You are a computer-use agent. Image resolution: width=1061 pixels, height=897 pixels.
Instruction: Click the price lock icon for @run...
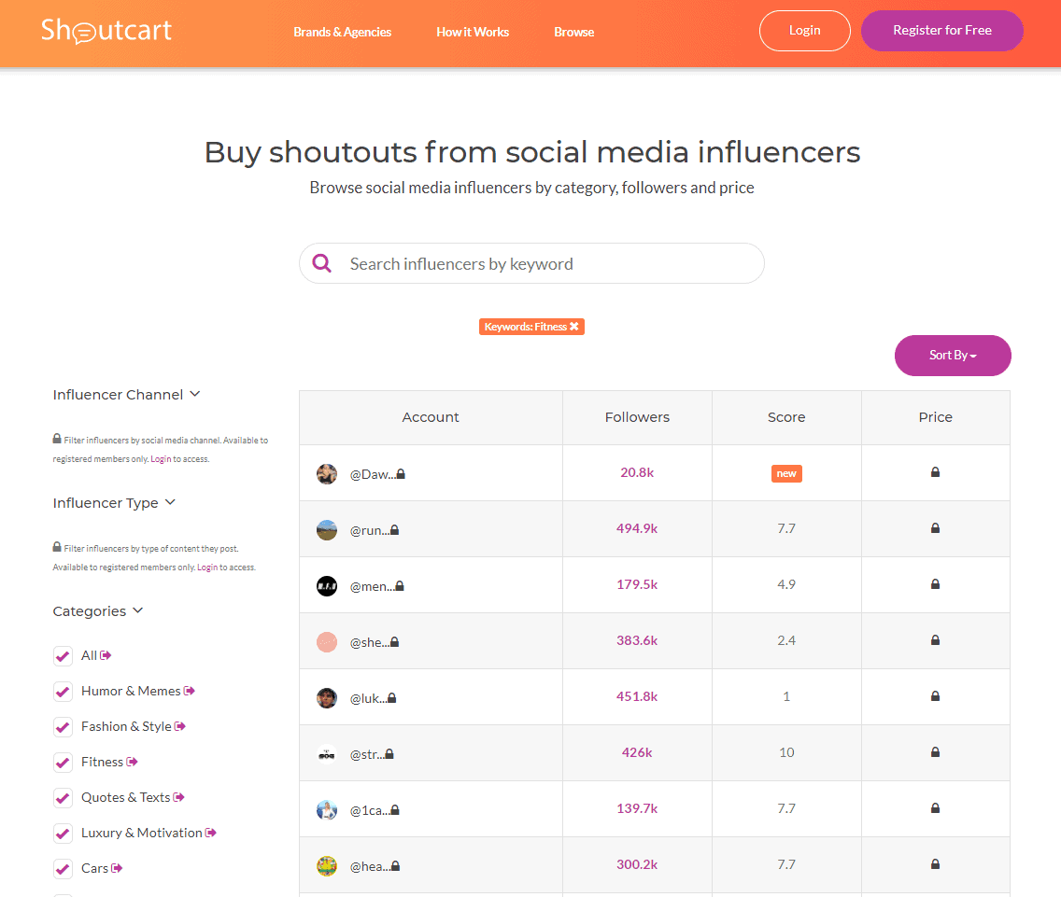(x=935, y=528)
